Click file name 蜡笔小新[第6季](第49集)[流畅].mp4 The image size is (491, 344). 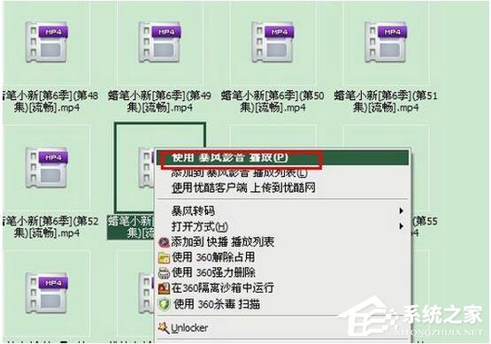(160, 102)
